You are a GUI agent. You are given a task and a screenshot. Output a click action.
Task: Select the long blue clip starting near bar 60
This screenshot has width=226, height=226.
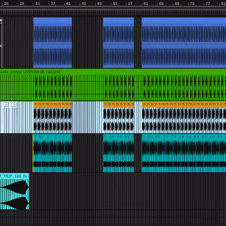(x=184, y=42)
